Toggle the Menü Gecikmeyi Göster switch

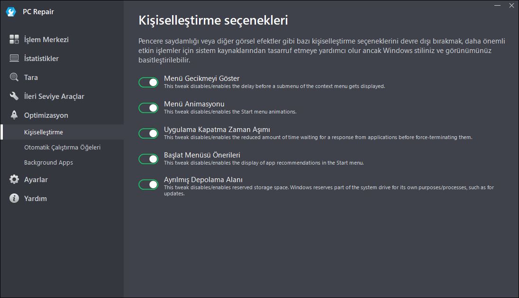click(148, 82)
